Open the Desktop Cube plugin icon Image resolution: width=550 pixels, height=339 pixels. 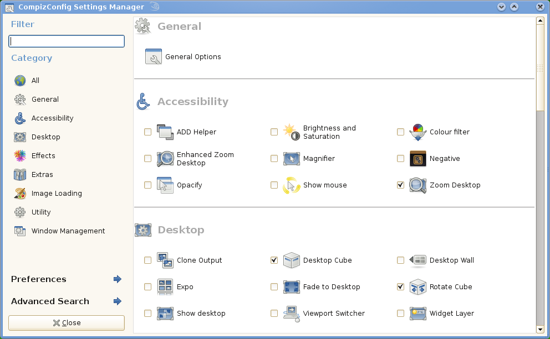[x=292, y=260]
